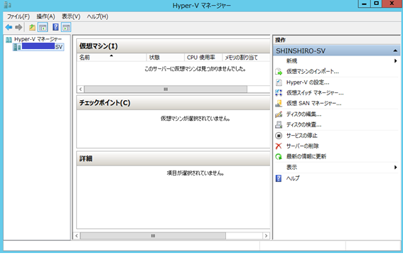Sort by the CPU 使用率 column header
403x258 pixels.
tap(203, 58)
